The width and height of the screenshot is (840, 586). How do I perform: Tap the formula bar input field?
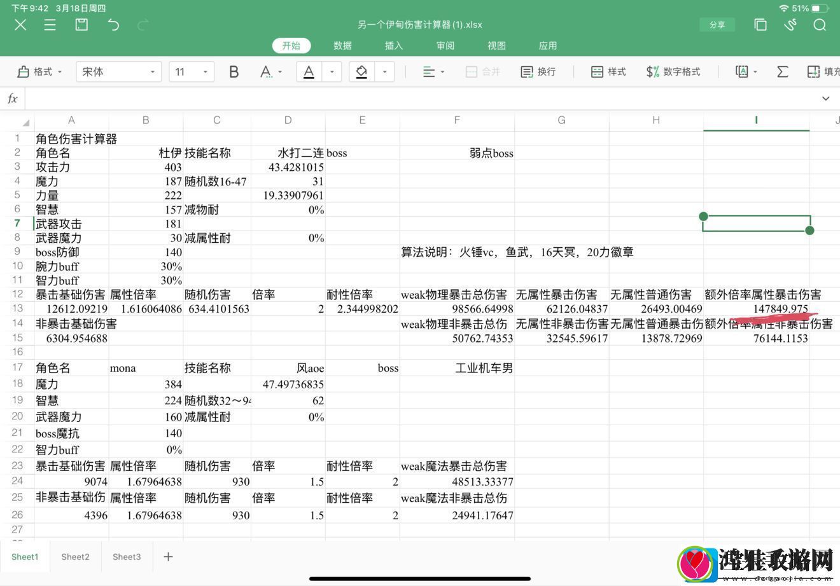420,99
